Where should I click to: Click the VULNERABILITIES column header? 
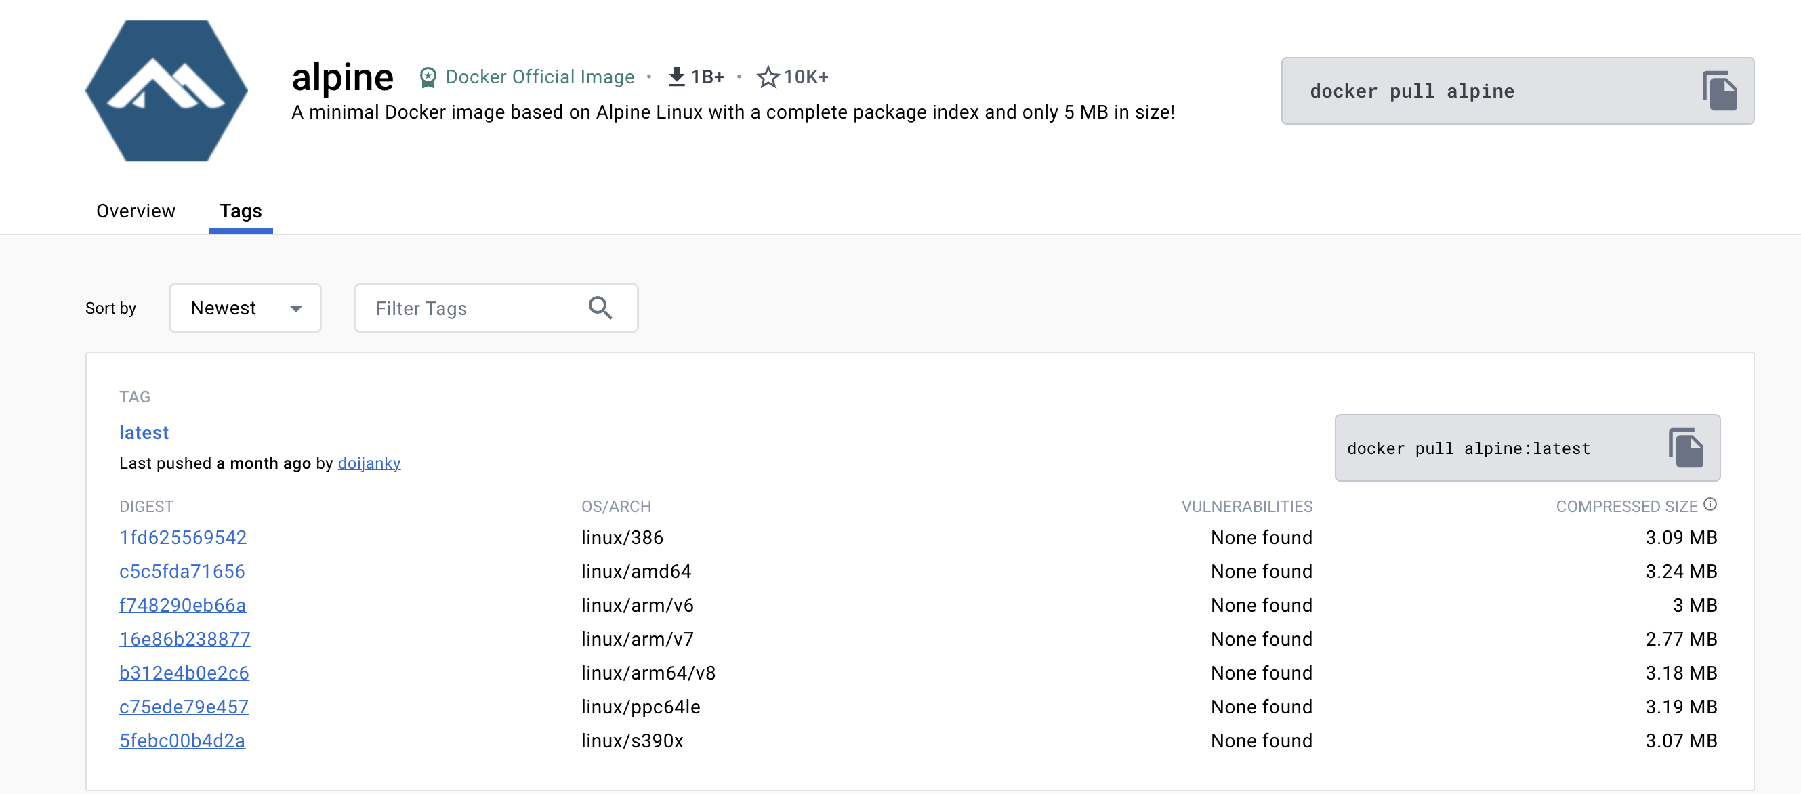coord(1247,507)
